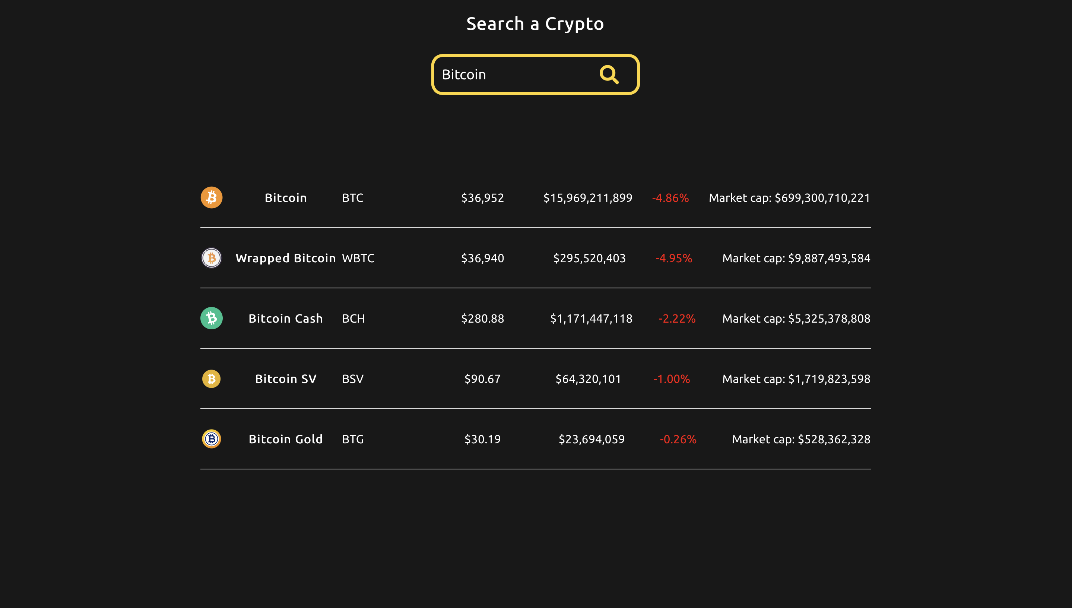Screen dimensions: 1072x608
Task: Click the Wrapped Bitcoin WBTC coin logo
Action: click(x=212, y=258)
